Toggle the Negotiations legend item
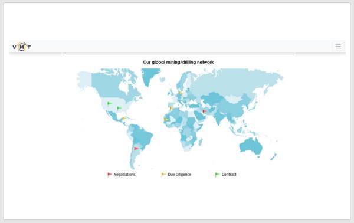 pyautogui.click(x=121, y=175)
